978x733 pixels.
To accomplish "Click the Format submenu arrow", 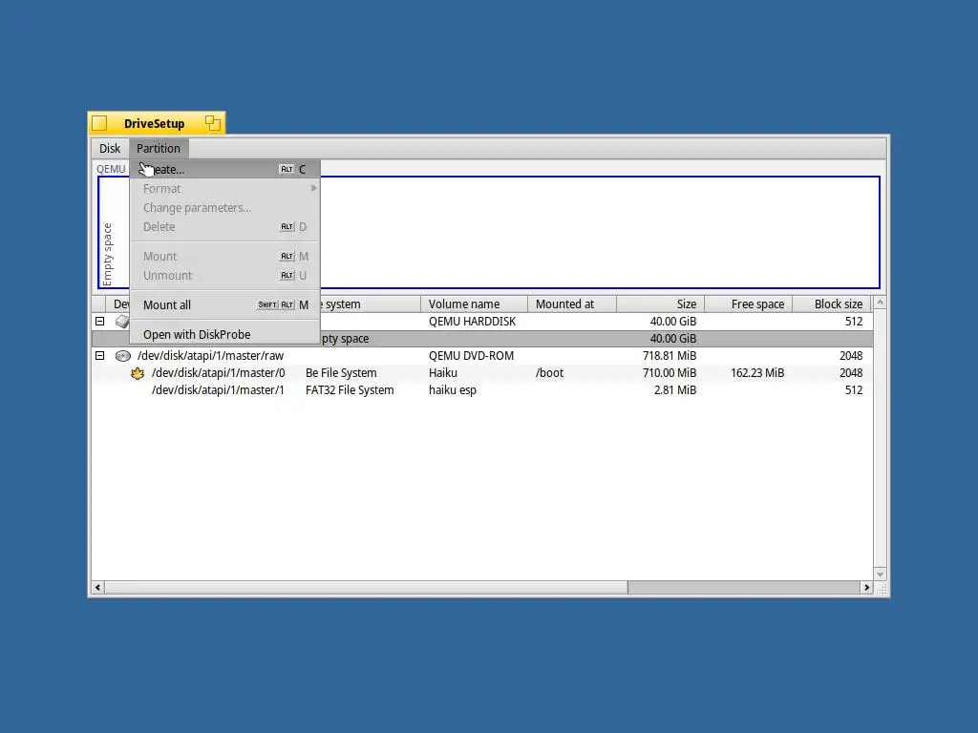I will pos(313,188).
